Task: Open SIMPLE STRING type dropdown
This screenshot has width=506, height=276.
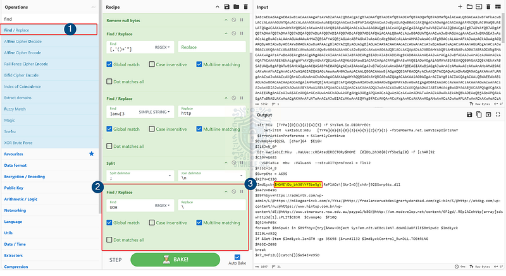Action: [154, 112]
